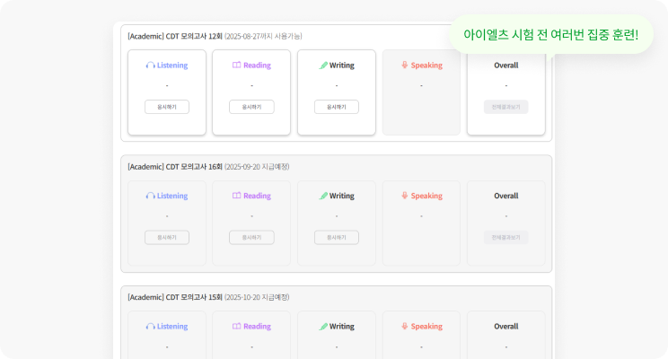
Task: Click the Speaking microphone icon in 12회 card
Action: click(405, 65)
